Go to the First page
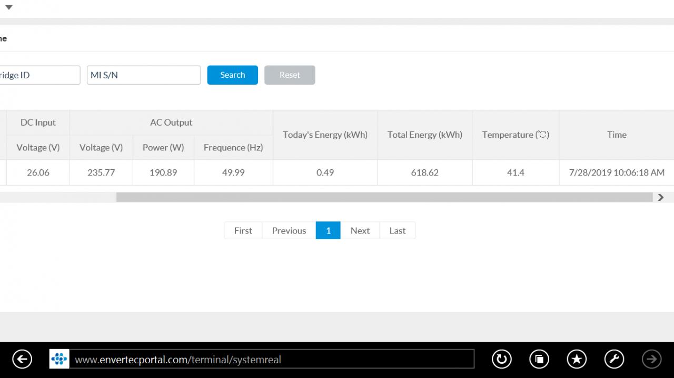This screenshot has height=378, width=674. pos(243,230)
